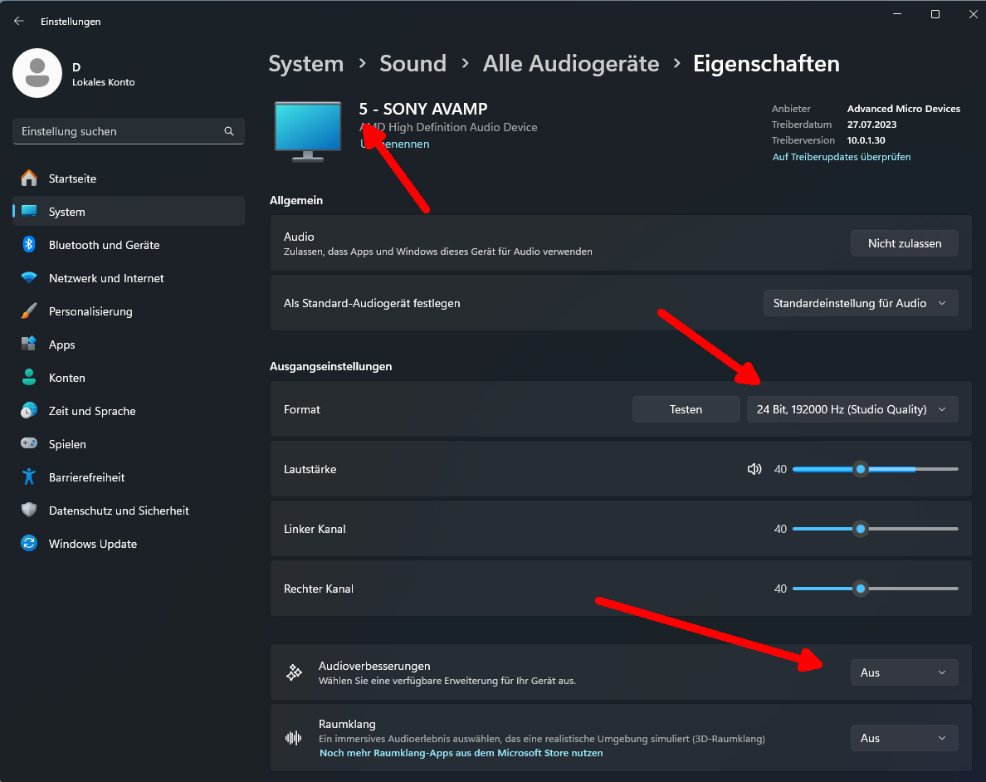The image size is (986, 782).
Task: Click the Apps icon in sidebar
Action: click(x=29, y=345)
